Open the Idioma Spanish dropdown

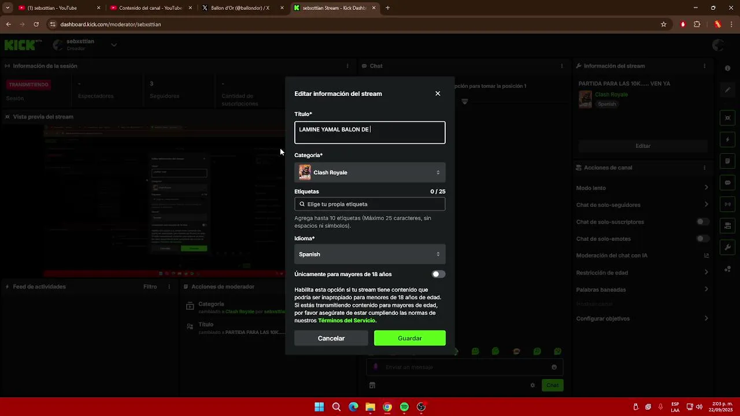pos(370,254)
